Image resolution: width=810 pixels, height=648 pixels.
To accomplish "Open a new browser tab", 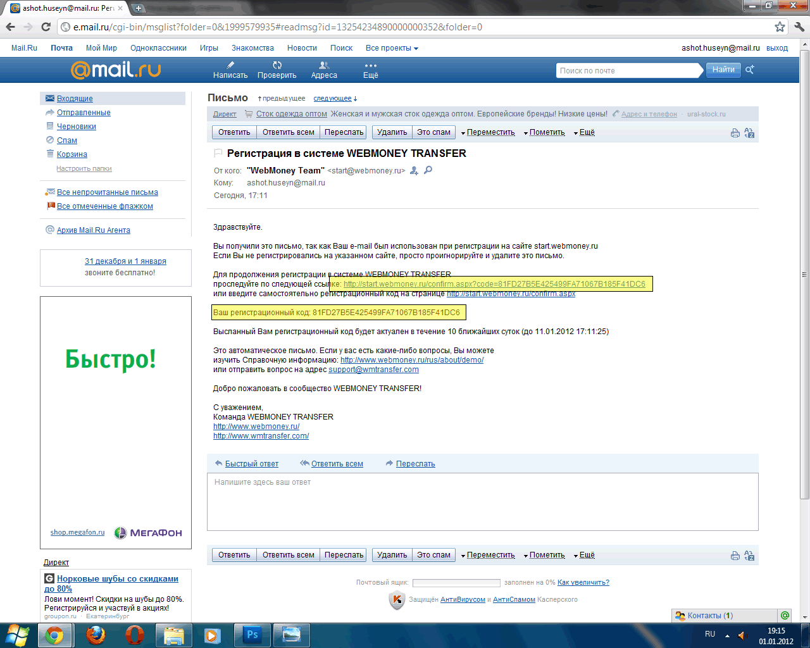I will click(x=139, y=8).
